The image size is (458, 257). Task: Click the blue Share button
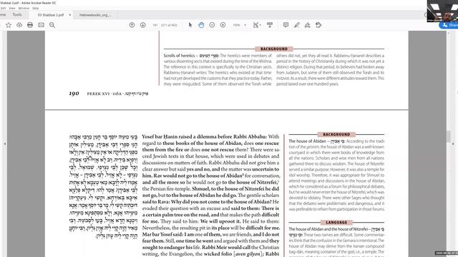[x=449, y=26]
